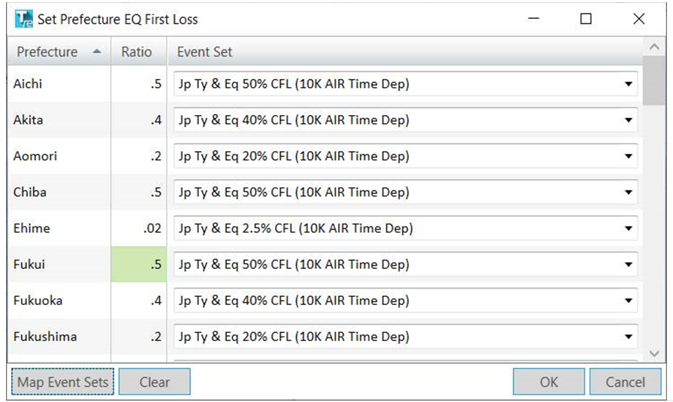Click the app icon in the title bar

click(24, 19)
